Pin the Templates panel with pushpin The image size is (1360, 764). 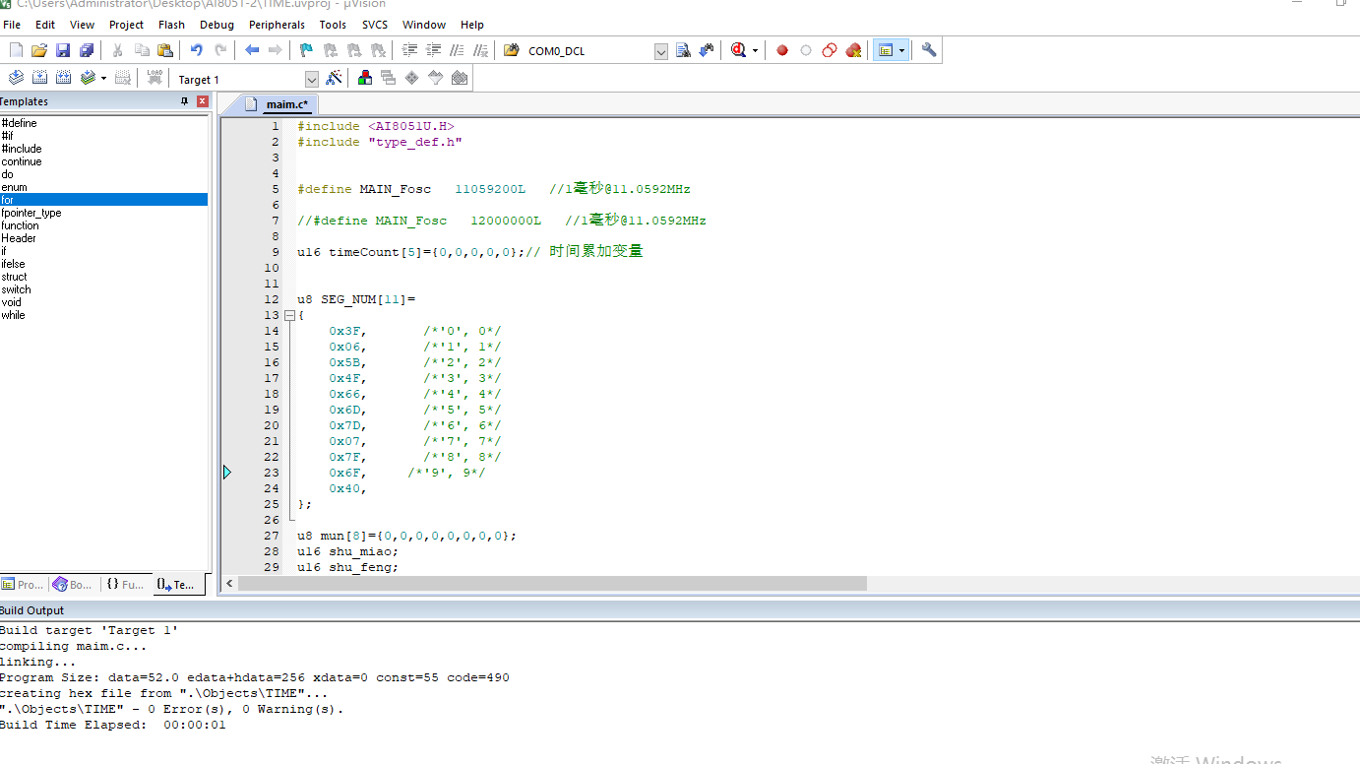point(184,101)
